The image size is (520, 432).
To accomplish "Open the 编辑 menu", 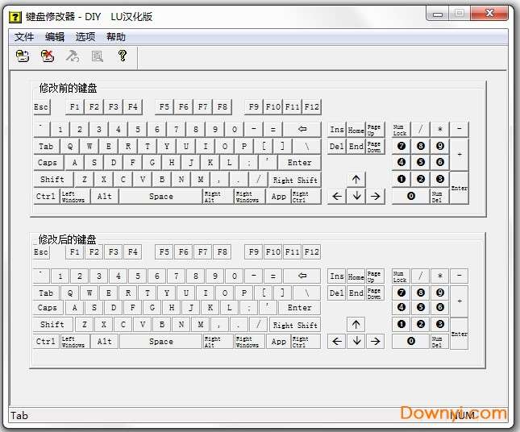I will point(55,36).
